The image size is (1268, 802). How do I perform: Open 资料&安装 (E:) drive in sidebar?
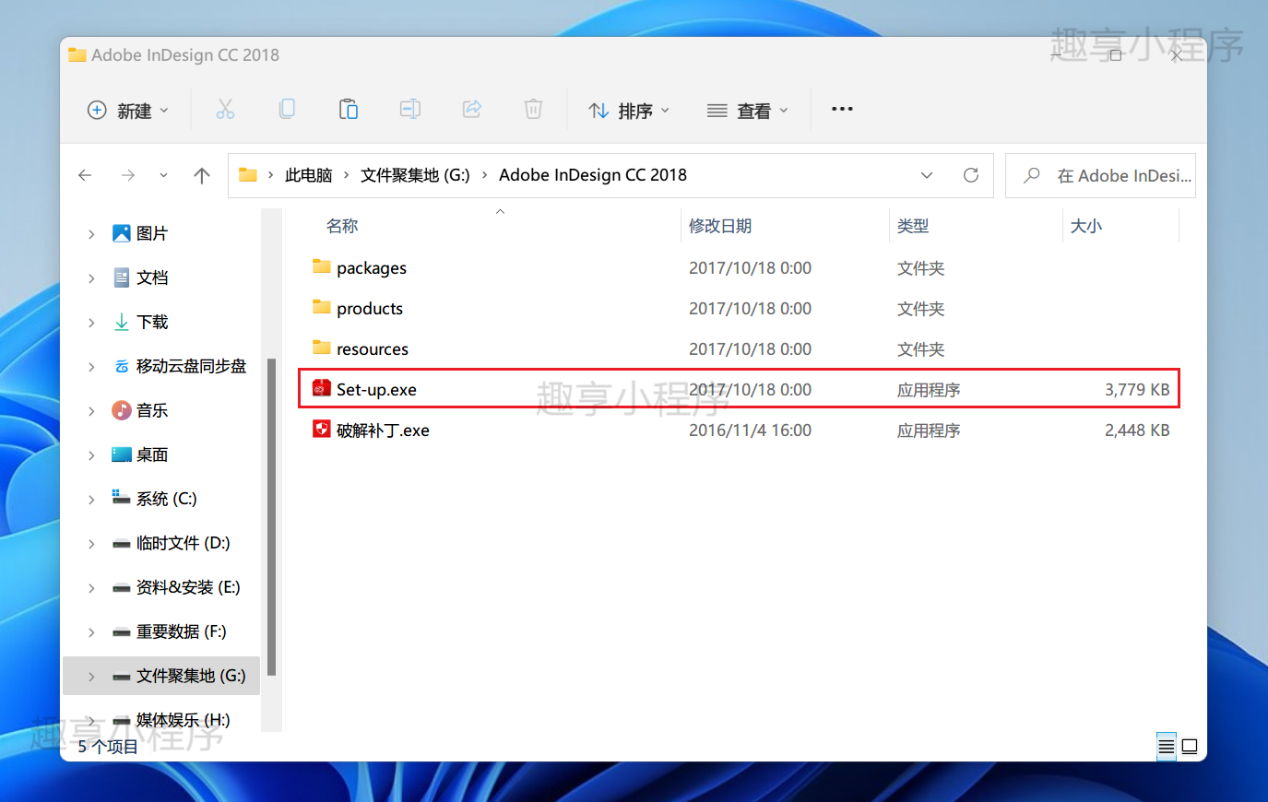[x=188, y=587]
